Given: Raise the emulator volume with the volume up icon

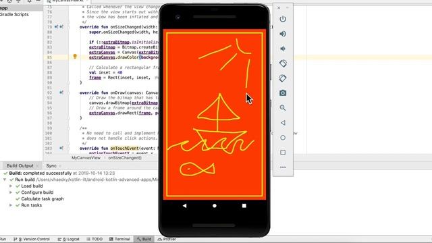Looking at the screenshot, I should pyautogui.click(x=283, y=34).
